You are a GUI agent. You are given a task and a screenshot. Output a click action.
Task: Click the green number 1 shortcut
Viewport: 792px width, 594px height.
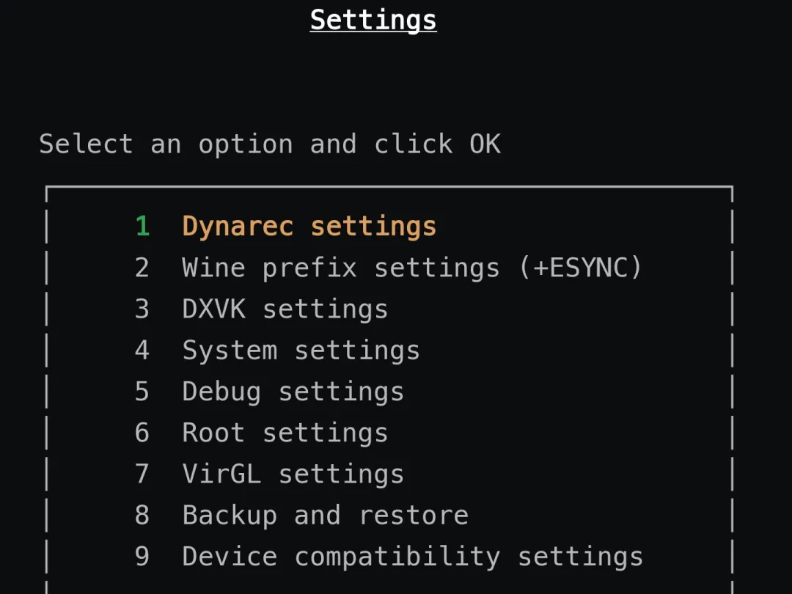[142, 226]
